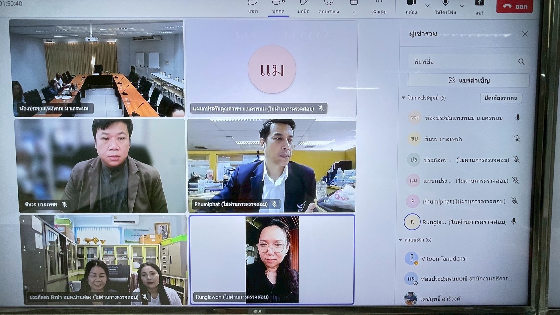Click the leave (ออก) call button

pyautogui.click(x=514, y=6)
